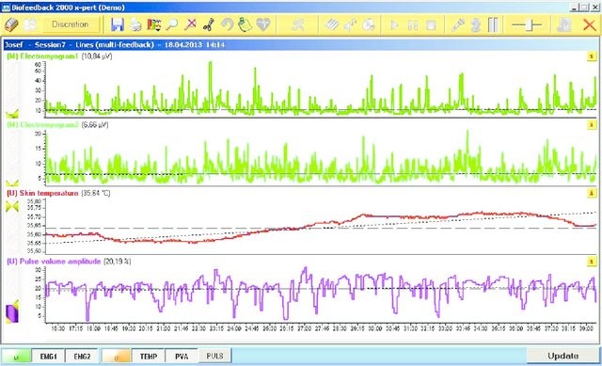Click the greyed play button

(x=394, y=25)
